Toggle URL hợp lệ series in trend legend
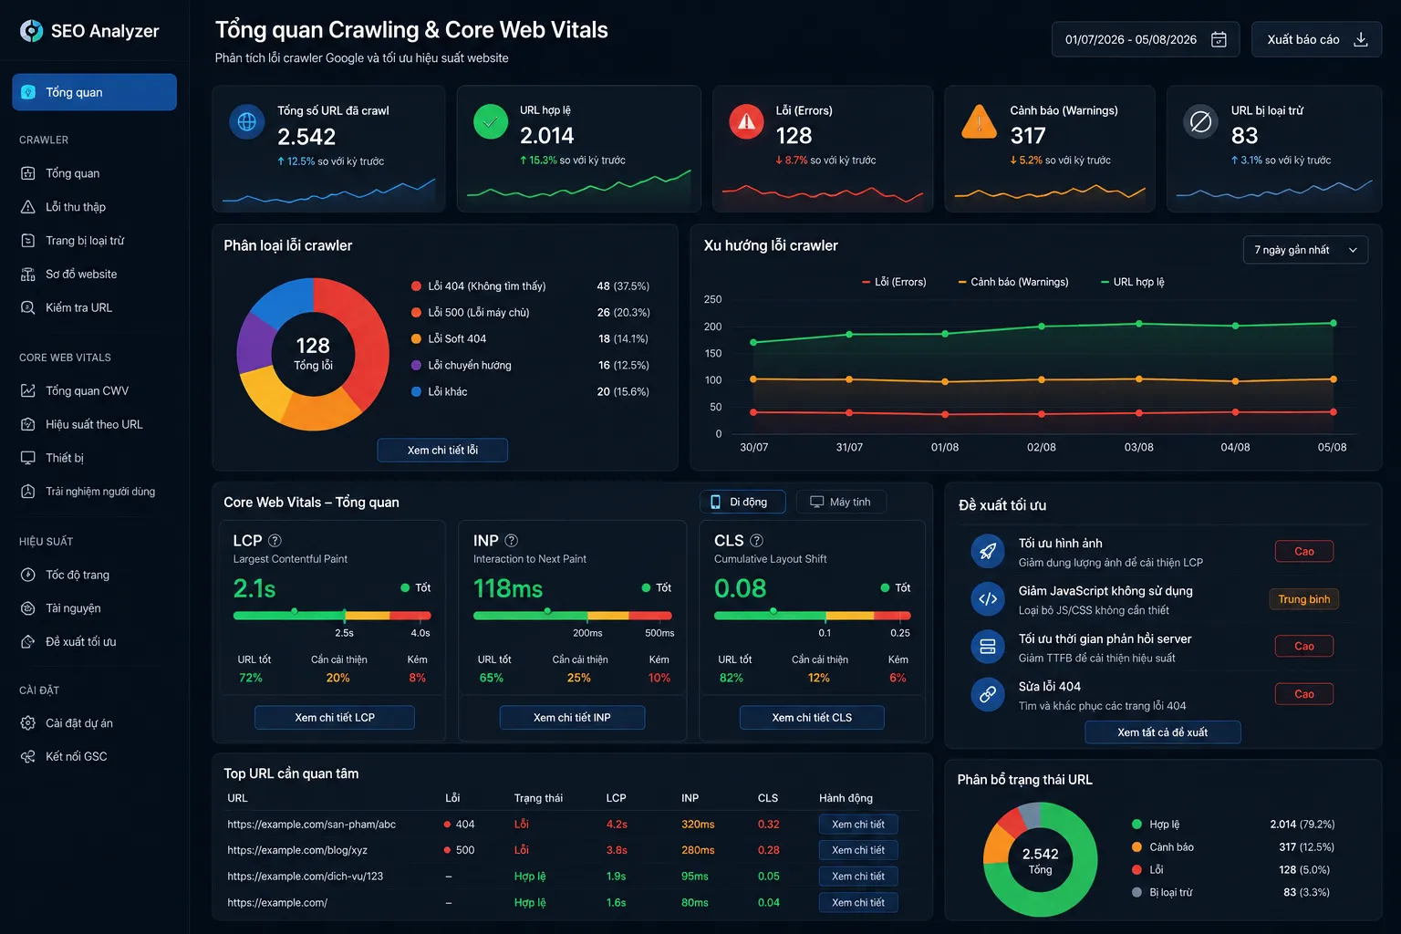 pos(1132,282)
